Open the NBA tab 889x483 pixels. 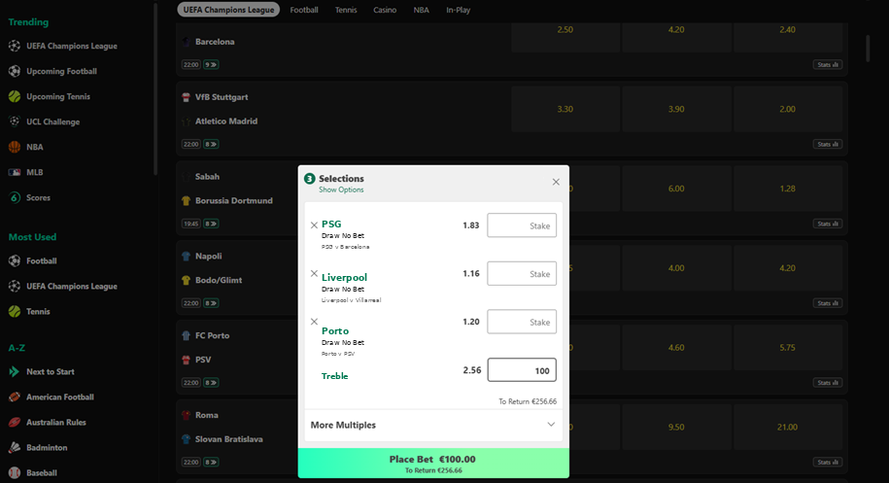tap(422, 10)
